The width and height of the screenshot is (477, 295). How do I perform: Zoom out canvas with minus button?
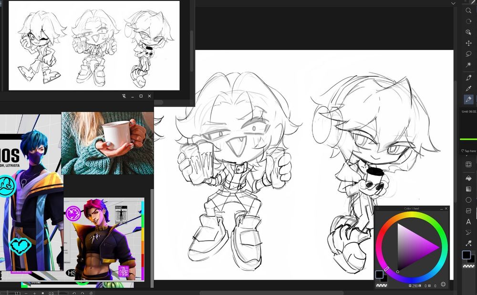pyautogui.click(x=26, y=293)
